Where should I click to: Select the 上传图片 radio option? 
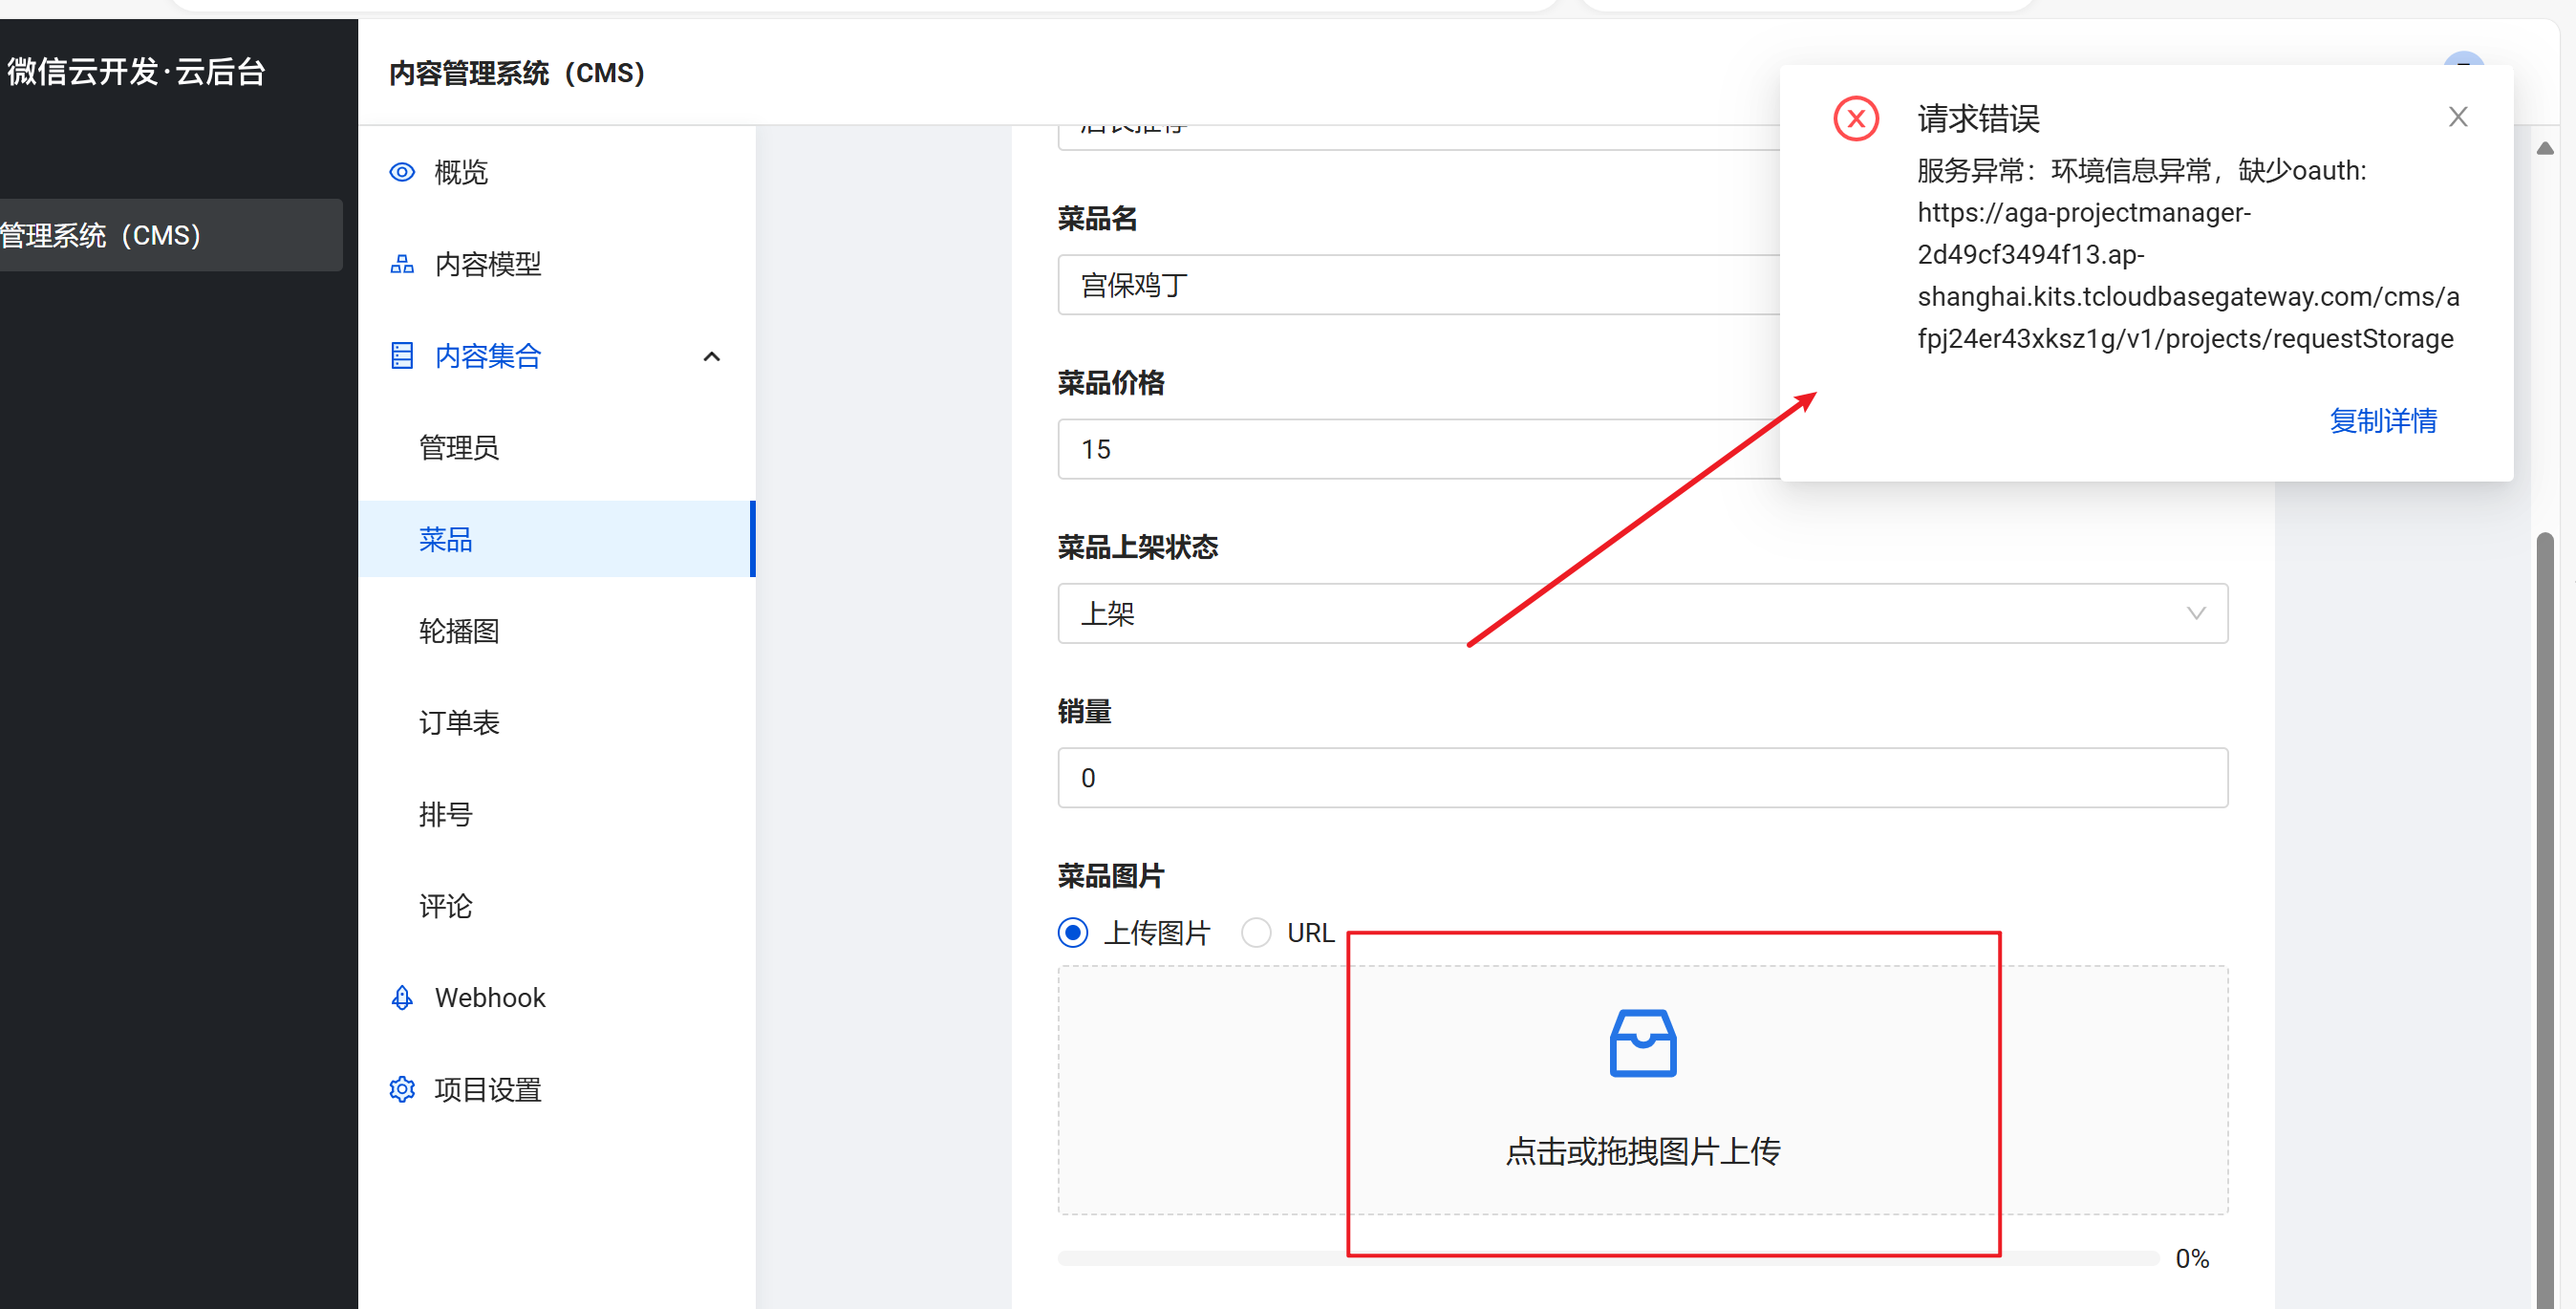(1073, 932)
